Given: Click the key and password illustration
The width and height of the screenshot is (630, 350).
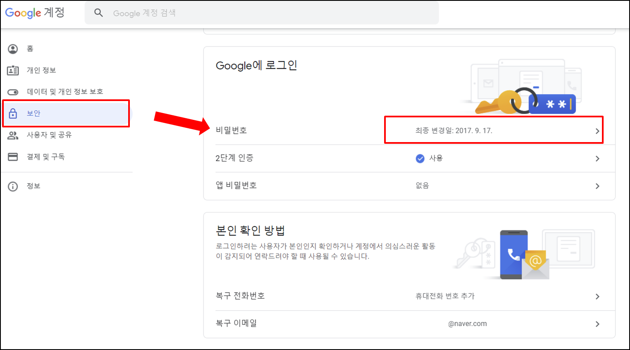Looking at the screenshot, I should click(x=522, y=87).
